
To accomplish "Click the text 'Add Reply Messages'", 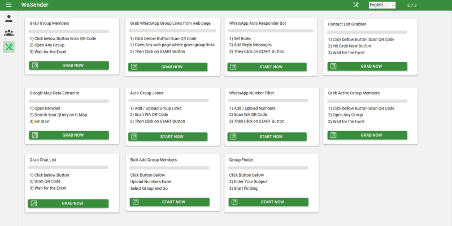I will (253, 45).
